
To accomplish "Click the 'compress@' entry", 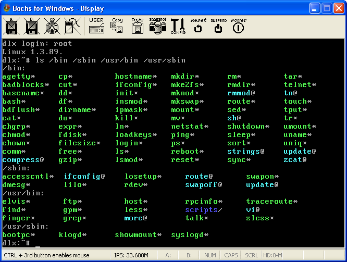I will (23, 160).
